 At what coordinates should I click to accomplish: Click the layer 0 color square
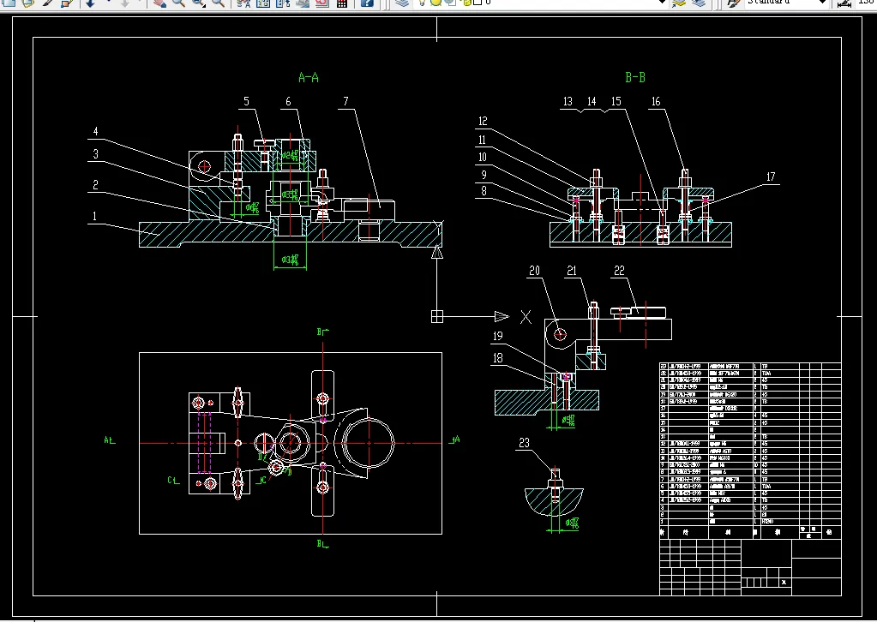[478, 3]
